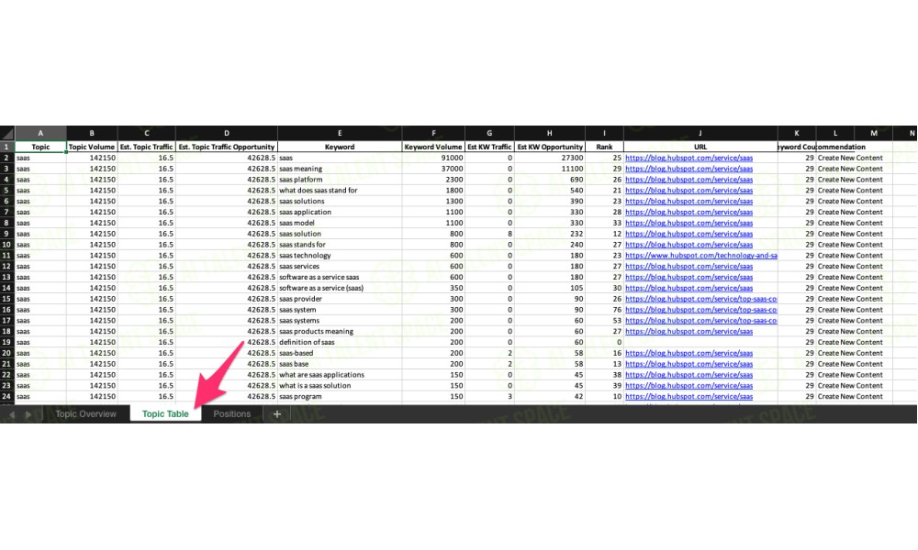Image resolution: width=918 pixels, height=550 pixels.
Task: Open URL link in saas meaning row
Action: pos(688,169)
